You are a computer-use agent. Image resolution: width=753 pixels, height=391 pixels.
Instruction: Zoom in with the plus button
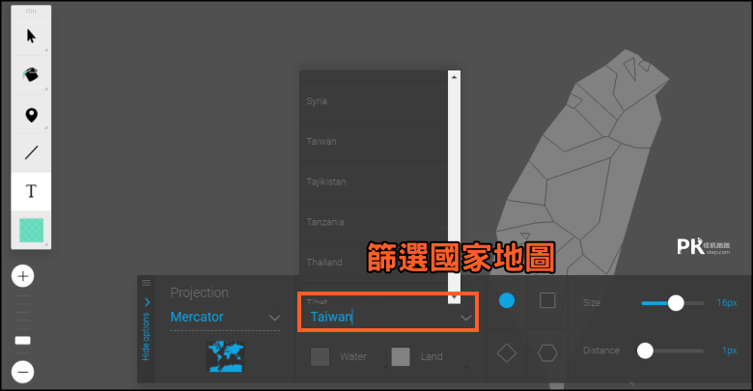coord(22,276)
